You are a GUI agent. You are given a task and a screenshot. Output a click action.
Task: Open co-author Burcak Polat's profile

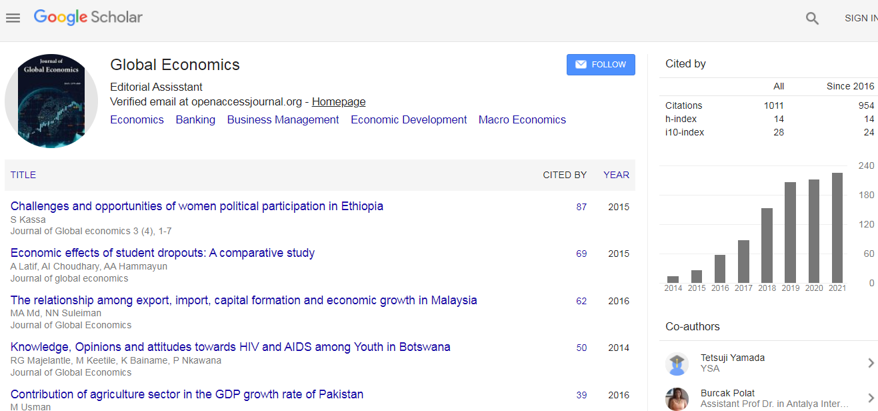pos(728,393)
